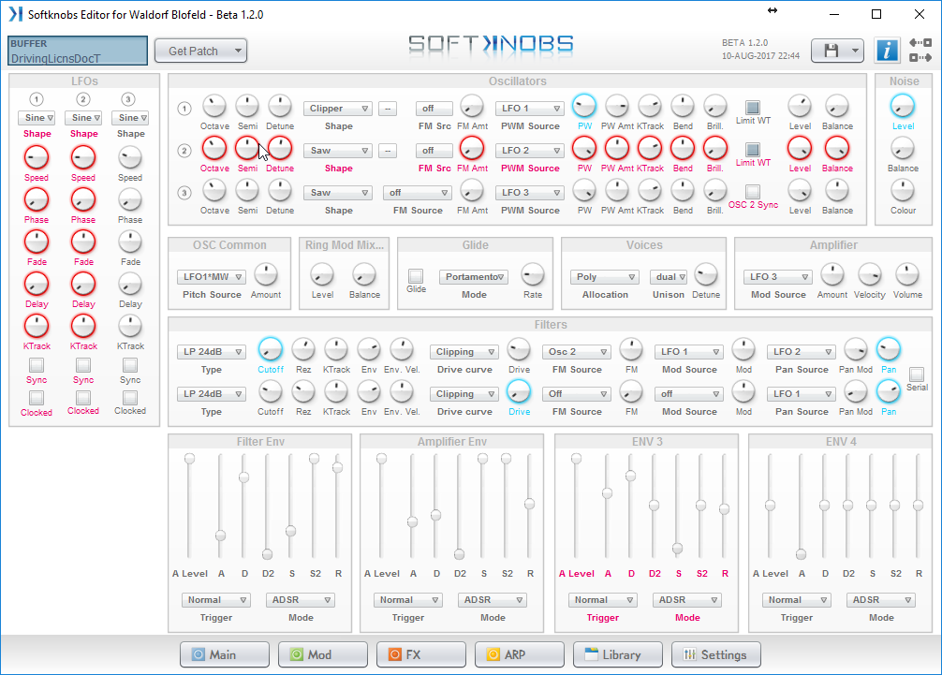The width and height of the screenshot is (942, 675).
Task: Click the LFO 2 Phase knob
Action: pyautogui.click(x=83, y=200)
